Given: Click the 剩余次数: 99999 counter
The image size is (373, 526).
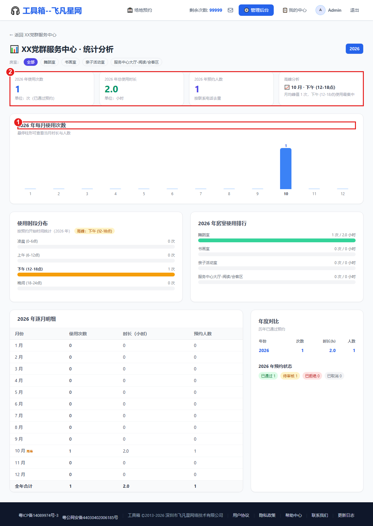Looking at the screenshot, I should click(x=206, y=10).
